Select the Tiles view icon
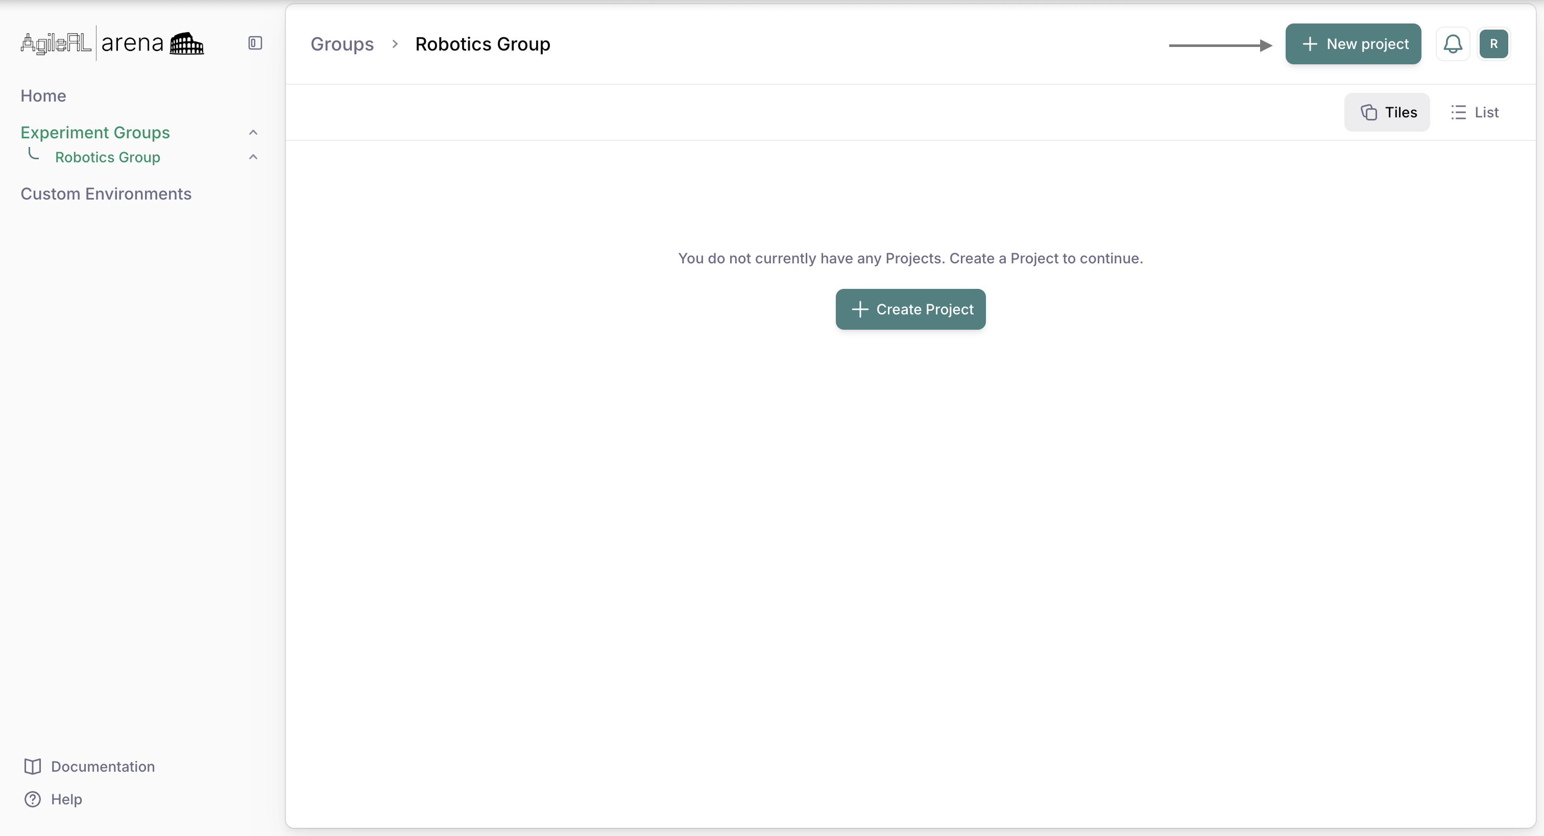Image resolution: width=1544 pixels, height=836 pixels. [1369, 112]
